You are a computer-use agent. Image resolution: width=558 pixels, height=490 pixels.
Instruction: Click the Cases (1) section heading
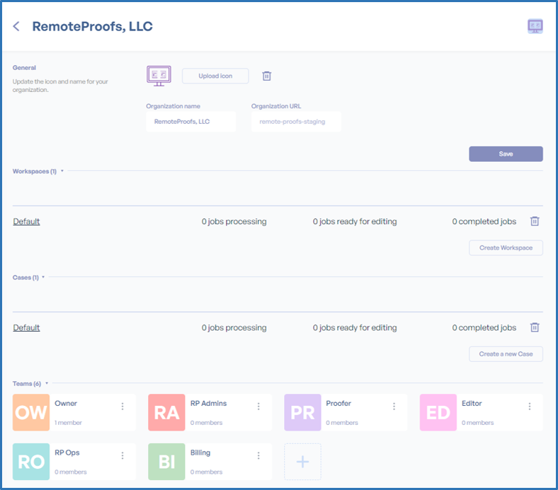click(25, 277)
